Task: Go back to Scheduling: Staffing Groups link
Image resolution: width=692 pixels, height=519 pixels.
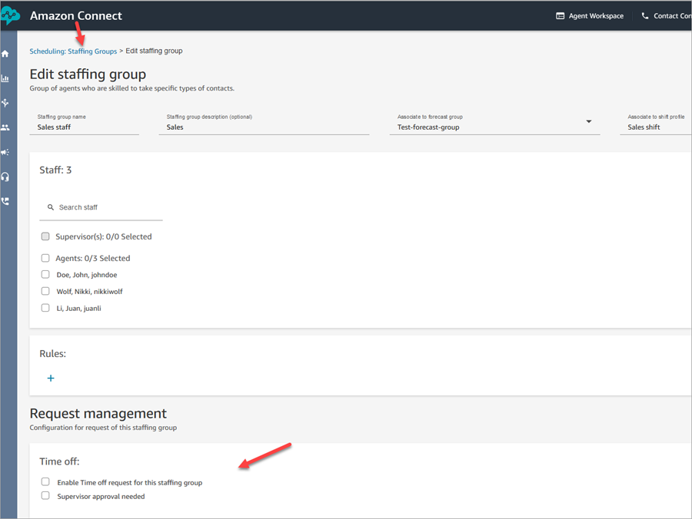Action: [x=73, y=51]
